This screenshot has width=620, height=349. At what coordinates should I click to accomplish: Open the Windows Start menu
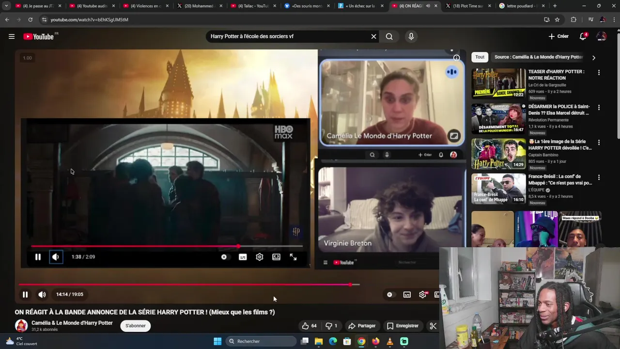click(217, 341)
